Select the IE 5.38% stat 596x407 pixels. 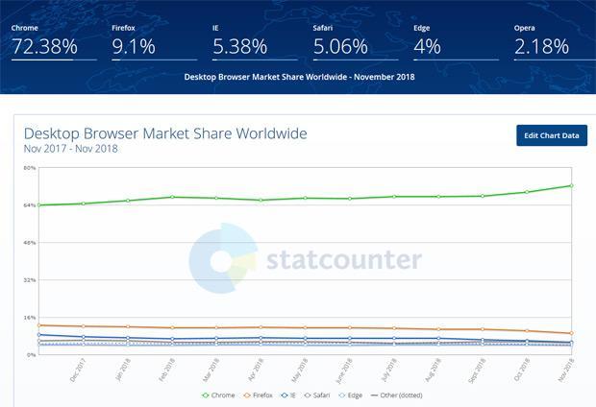[255, 42]
